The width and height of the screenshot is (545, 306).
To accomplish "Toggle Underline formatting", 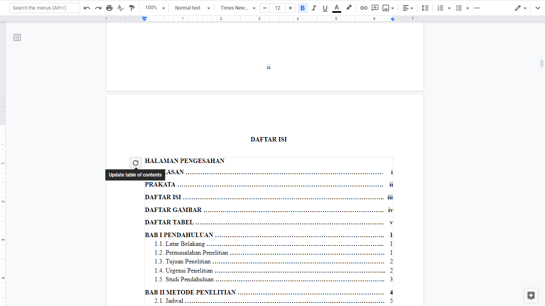I will click(325, 8).
